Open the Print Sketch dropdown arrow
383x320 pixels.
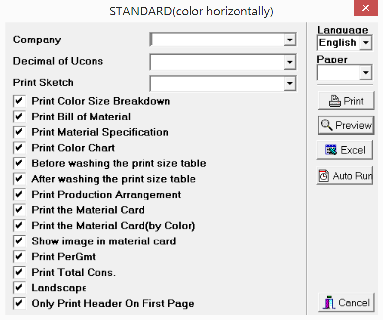coord(290,83)
